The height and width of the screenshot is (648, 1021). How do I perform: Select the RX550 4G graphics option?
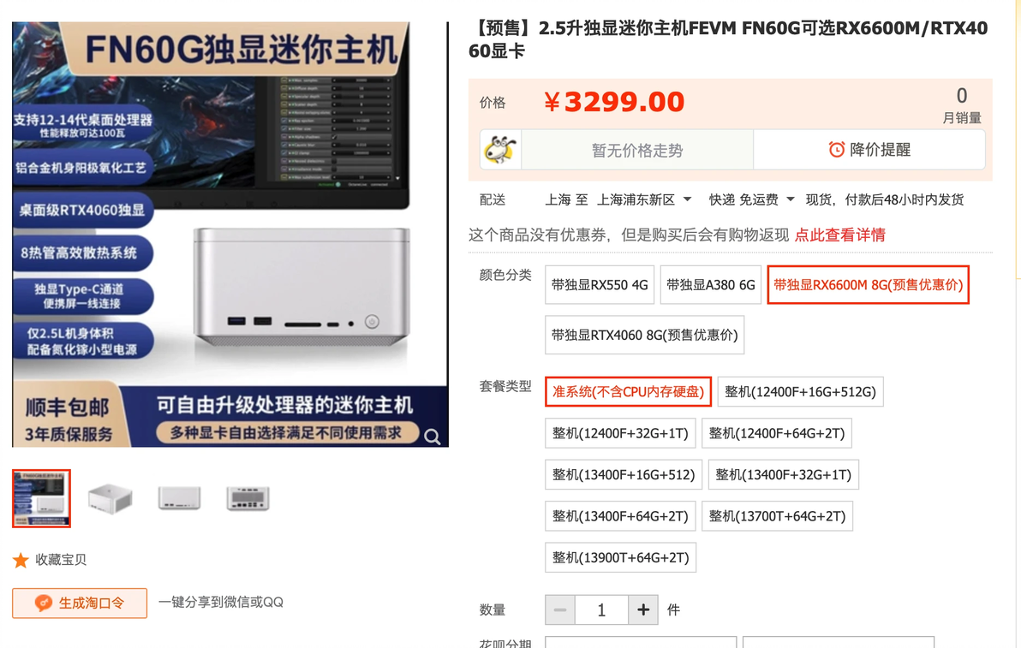click(600, 285)
